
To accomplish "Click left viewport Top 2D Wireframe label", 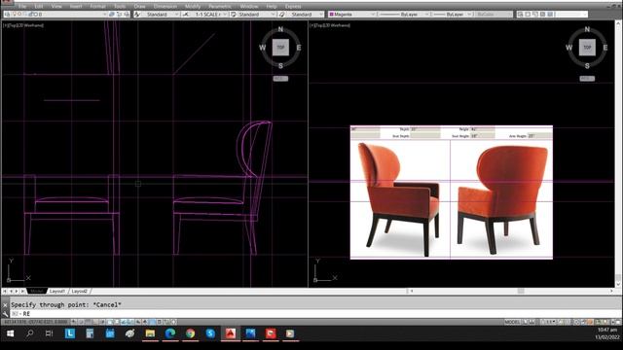I will click(23, 25).
